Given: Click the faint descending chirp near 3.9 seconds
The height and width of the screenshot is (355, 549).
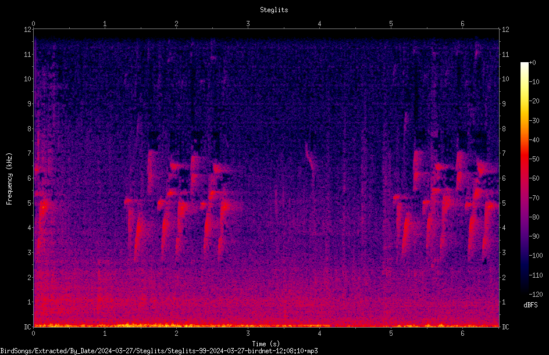Looking at the screenshot, I should tap(309, 157).
